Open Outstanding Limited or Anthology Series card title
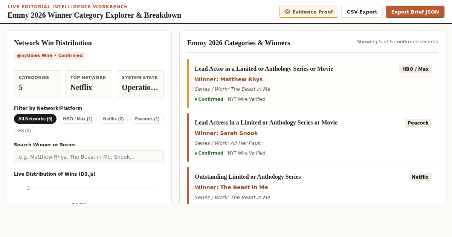This screenshot has width=452, height=237. 247,177
